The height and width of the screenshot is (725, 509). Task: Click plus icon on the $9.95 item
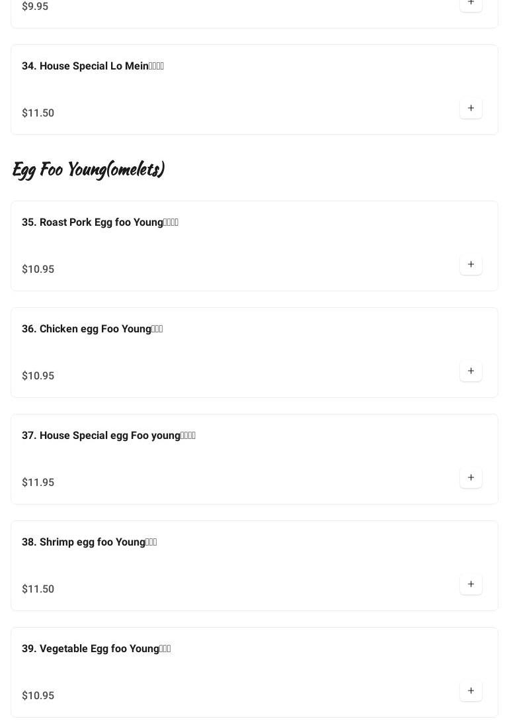[471, 3]
